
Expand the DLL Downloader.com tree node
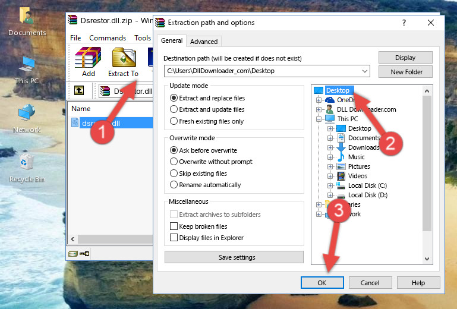(319, 109)
